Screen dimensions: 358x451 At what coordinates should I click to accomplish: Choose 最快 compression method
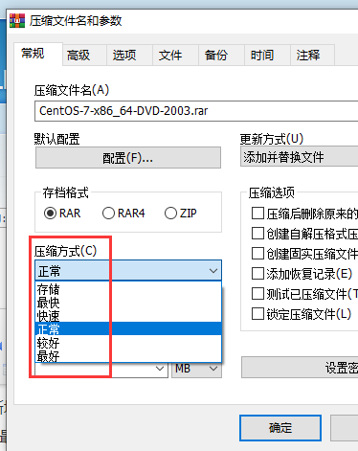(128, 303)
